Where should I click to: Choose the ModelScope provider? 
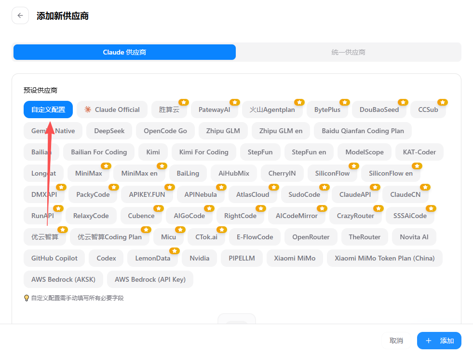[365, 152]
